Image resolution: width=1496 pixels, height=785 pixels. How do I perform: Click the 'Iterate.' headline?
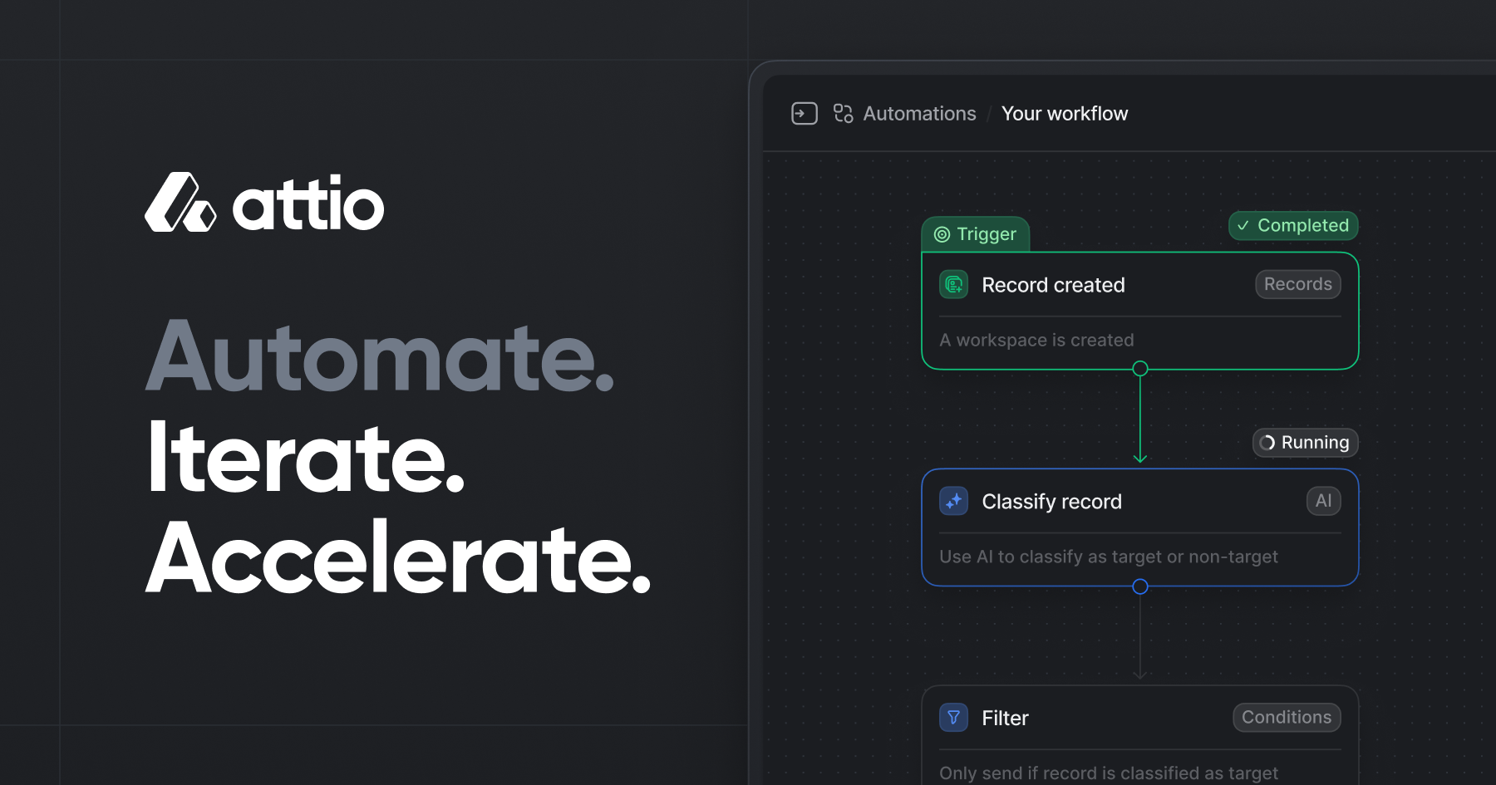pyautogui.click(x=305, y=458)
